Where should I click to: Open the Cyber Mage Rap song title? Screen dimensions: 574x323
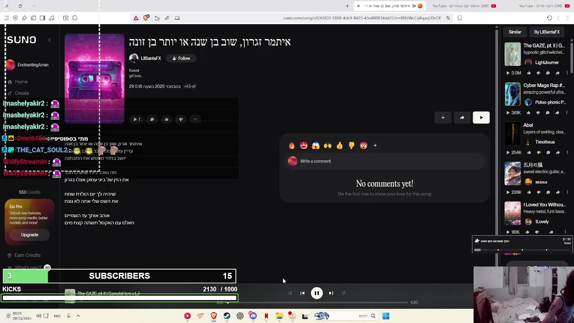pos(544,85)
